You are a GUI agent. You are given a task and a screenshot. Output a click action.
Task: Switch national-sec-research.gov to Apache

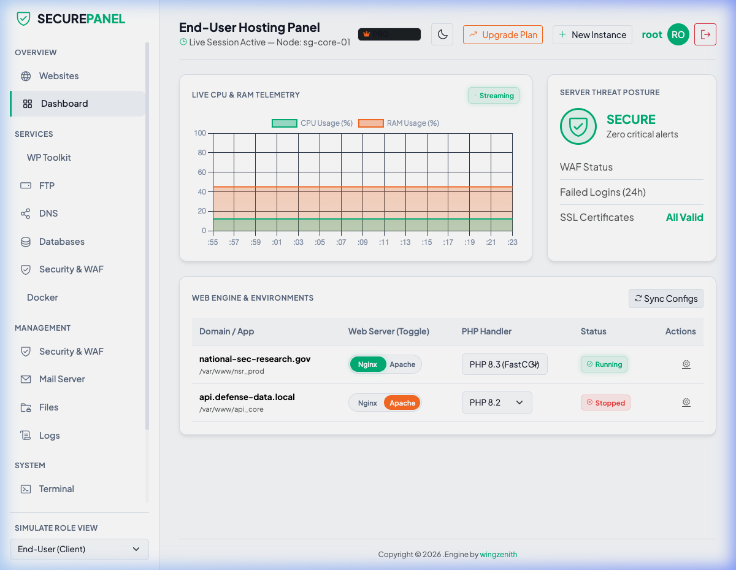(x=402, y=364)
